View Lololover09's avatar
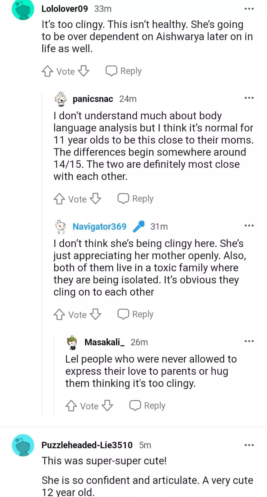267x497 pixels. tap(23, 9)
